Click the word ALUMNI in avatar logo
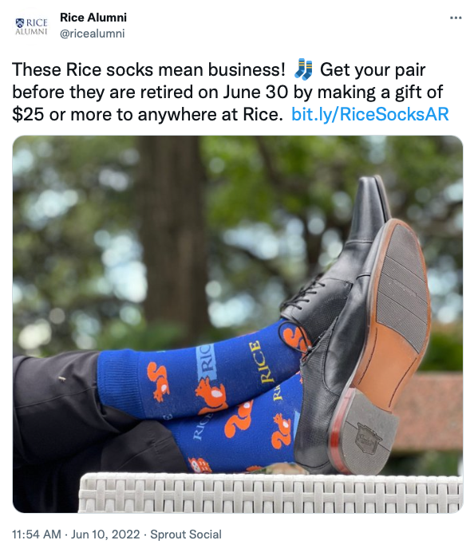The image size is (474, 552). click(x=31, y=32)
